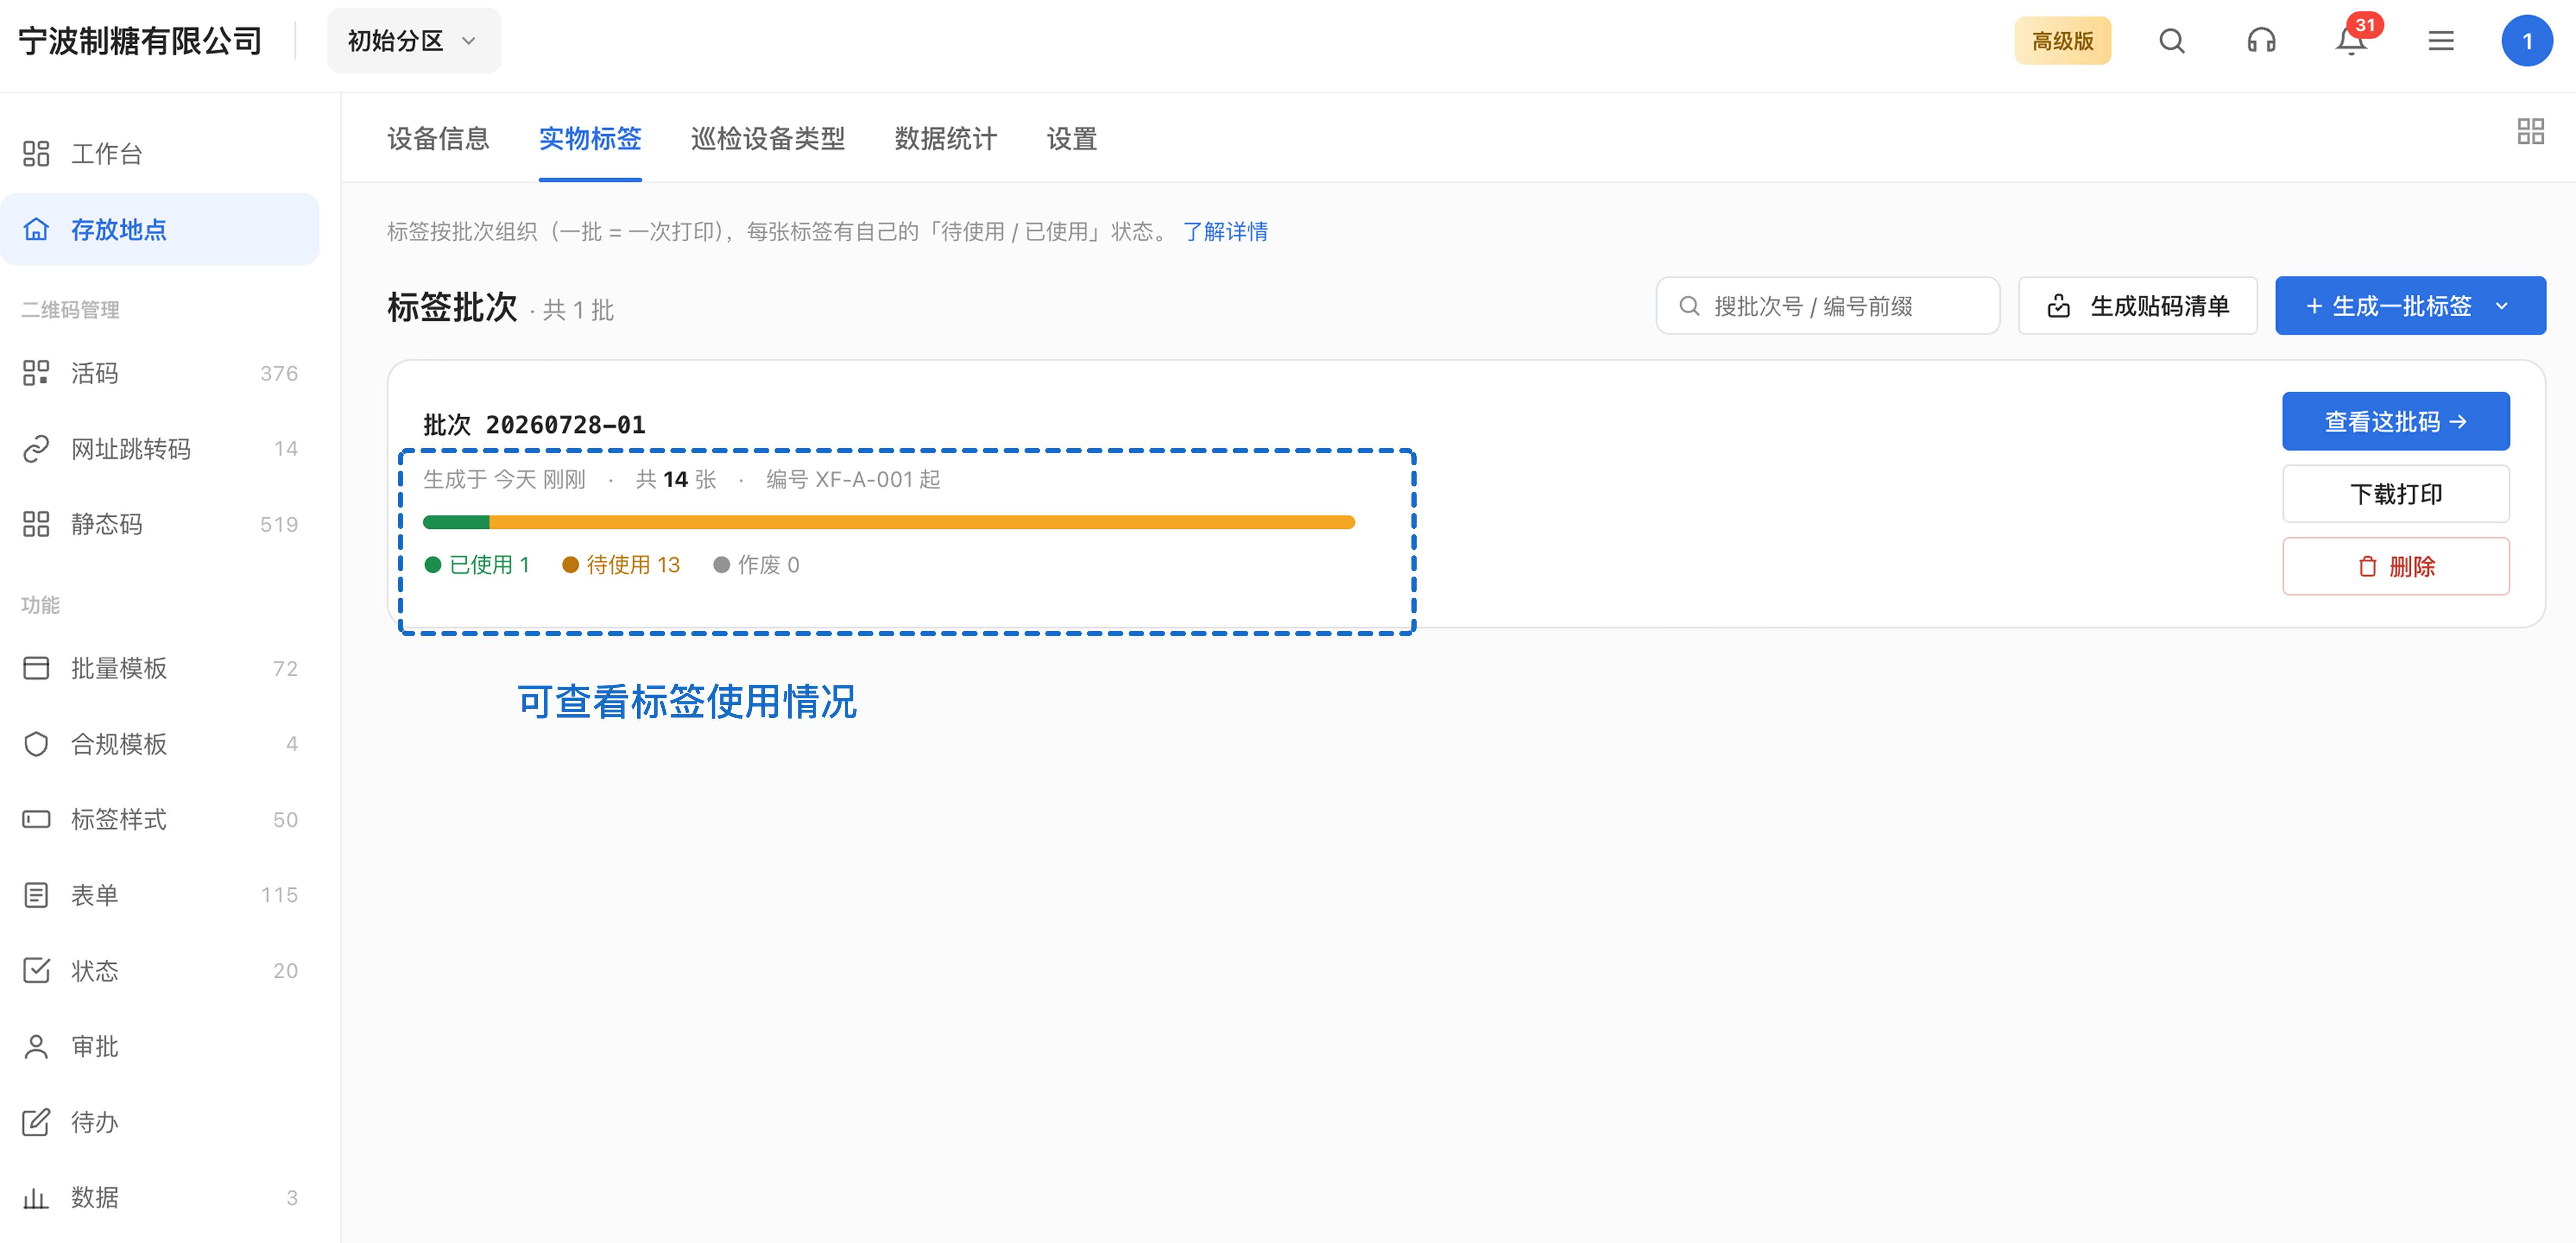Image resolution: width=2576 pixels, height=1243 pixels.
Task: Expand the 初始分区 partition dropdown
Action: click(414, 41)
